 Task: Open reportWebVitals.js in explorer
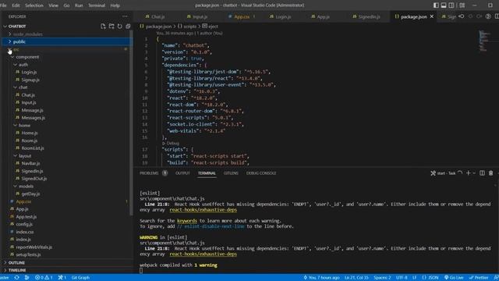coord(34,247)
